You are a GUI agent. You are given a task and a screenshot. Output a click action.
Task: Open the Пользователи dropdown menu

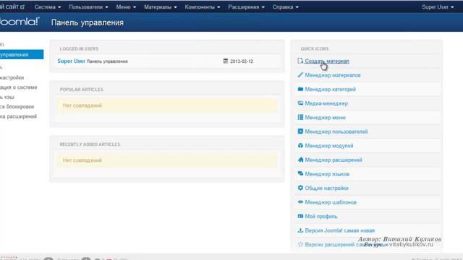88,6
